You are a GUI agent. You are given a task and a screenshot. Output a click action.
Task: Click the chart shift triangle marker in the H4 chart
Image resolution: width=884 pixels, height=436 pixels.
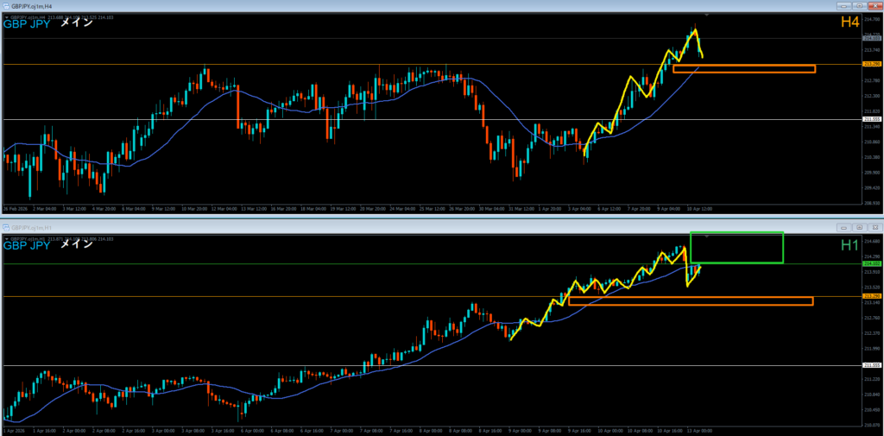point(707,16)
